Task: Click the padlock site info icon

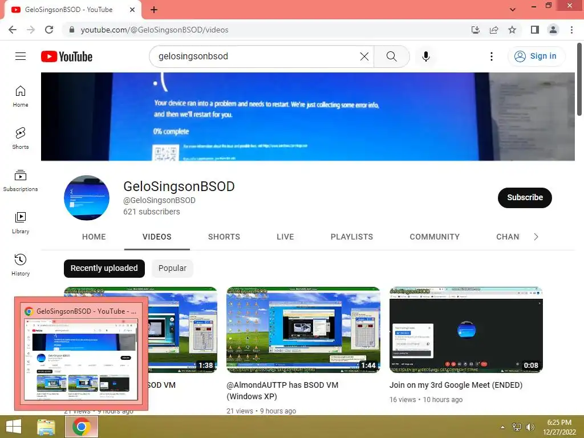Action: tap(72, 30)
